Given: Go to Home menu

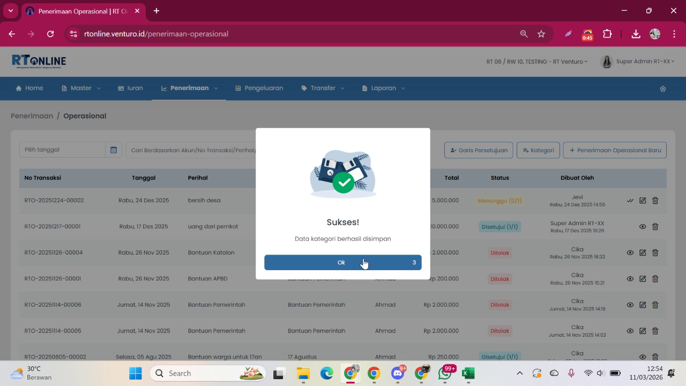Looking at the screenshot, I should tap(29, 88).
